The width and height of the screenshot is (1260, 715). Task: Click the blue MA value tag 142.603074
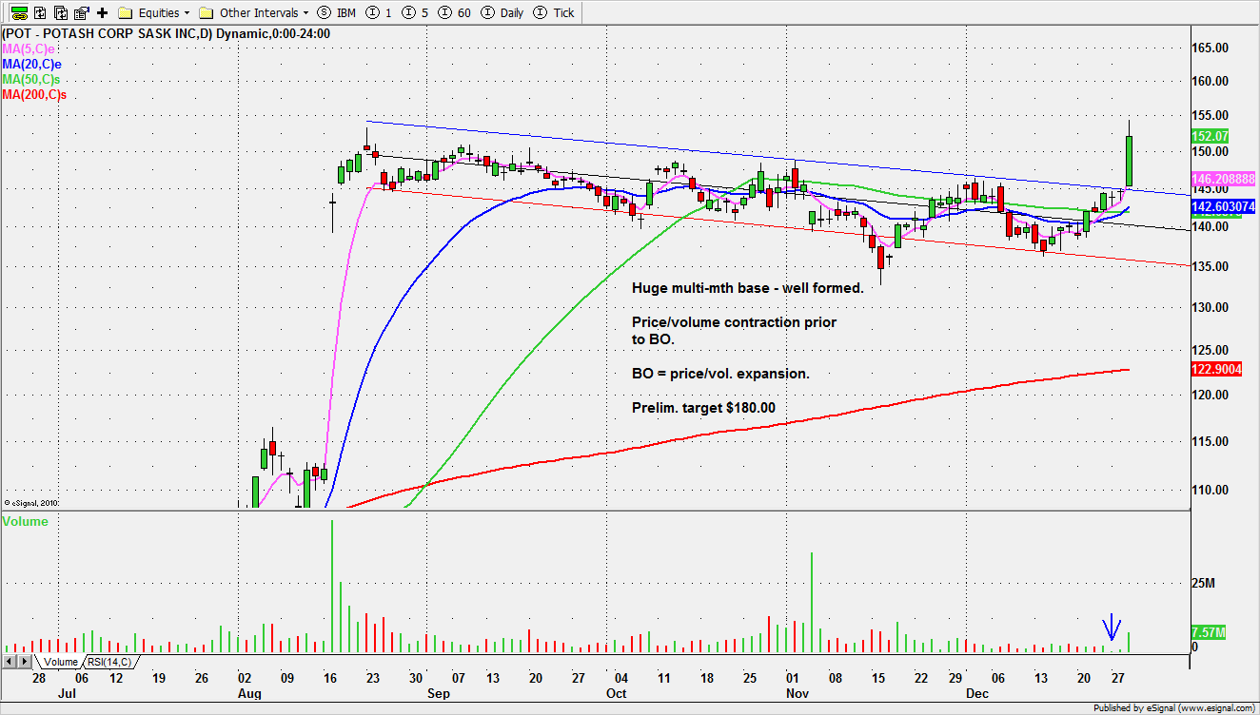pos(1224,206)
